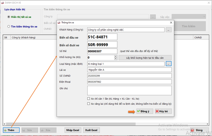Screen dimensions: 212x136
Task: Click the Xuất Excel export button
Action: pos(91,130)
